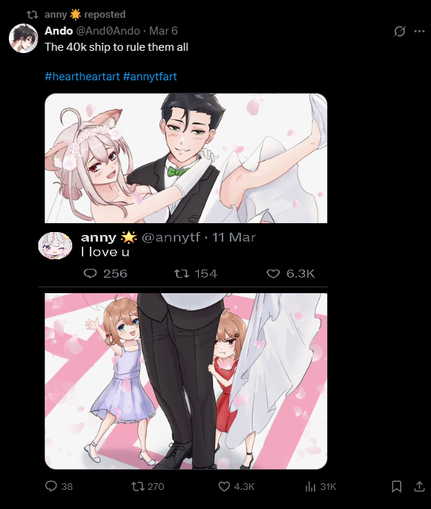Image resolution: width=431 pixels, height=509 pixels.
Task: Open the children in dresses artwork image
Action: click(x=186, y=381)
